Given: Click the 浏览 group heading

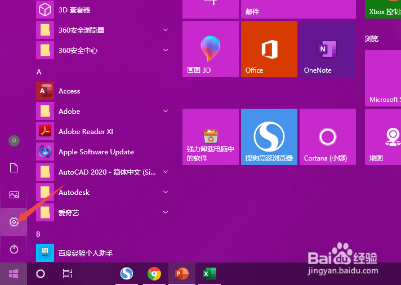Looking at the screenshot, I should click(372, 39).
